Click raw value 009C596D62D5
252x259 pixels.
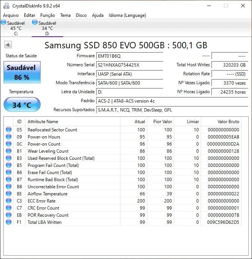coord(223,222)
